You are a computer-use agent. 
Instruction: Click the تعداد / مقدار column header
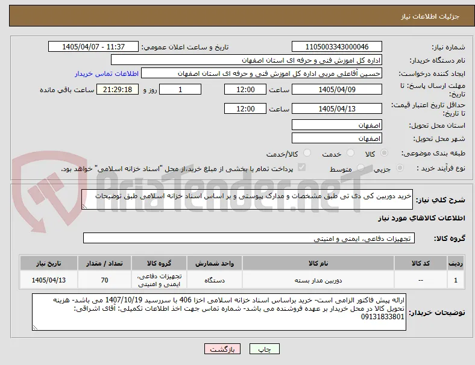tap(104, 263)
